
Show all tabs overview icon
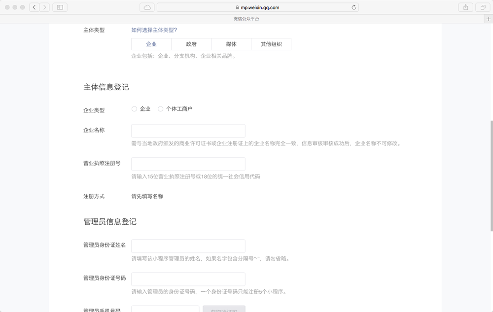pyautogui.click(x=482, y=7)
